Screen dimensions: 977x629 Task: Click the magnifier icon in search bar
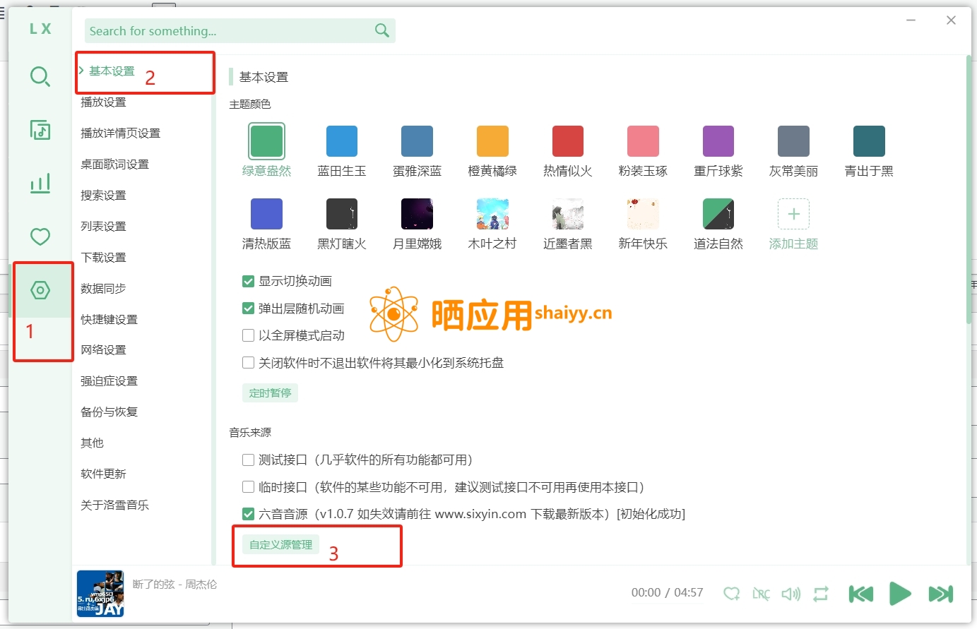pyautogui.click(x=382, y=30)
